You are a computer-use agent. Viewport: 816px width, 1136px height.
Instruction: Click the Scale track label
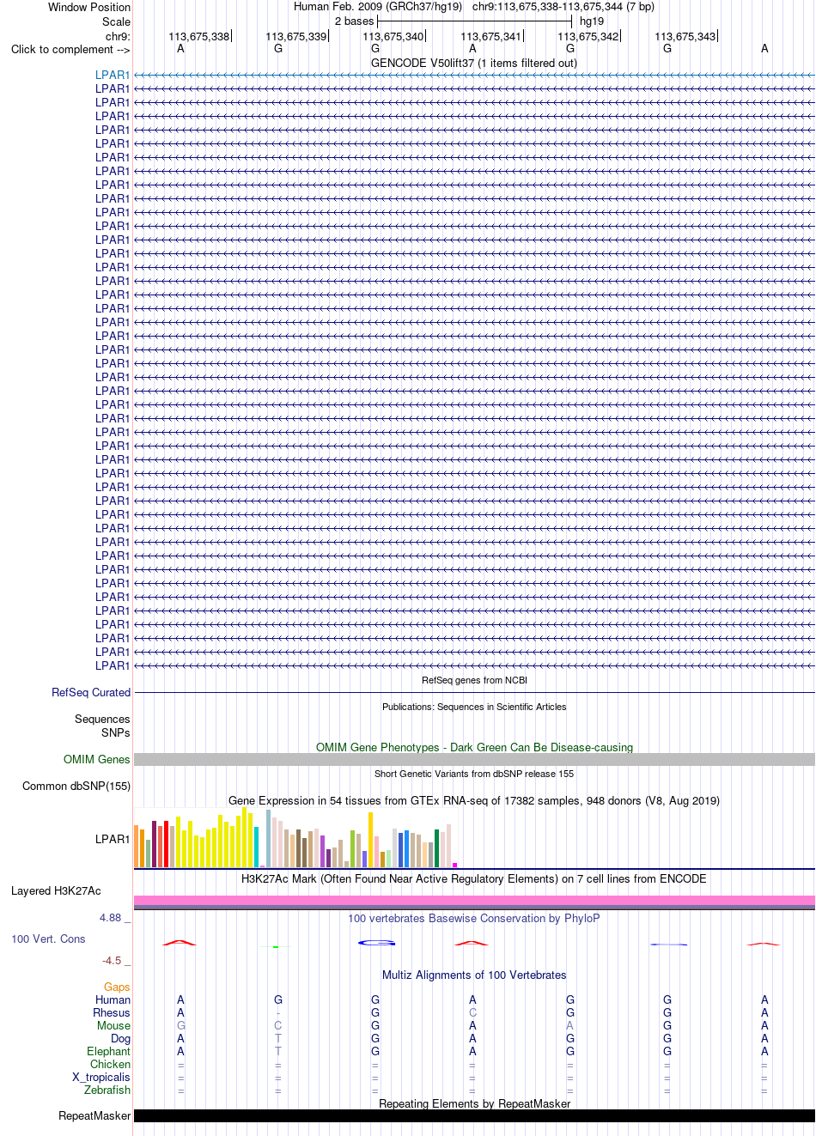click(116, 21)
